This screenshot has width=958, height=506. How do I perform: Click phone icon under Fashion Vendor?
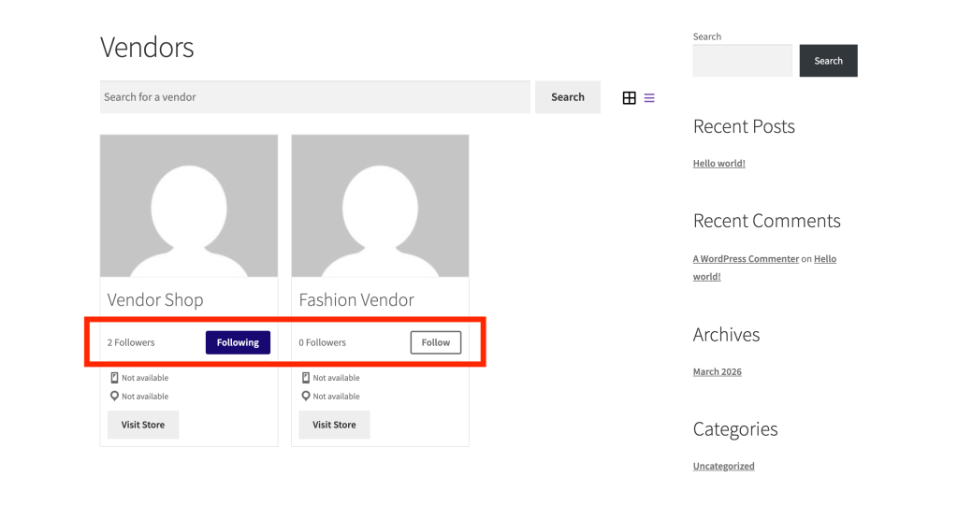tap(306, 378)
